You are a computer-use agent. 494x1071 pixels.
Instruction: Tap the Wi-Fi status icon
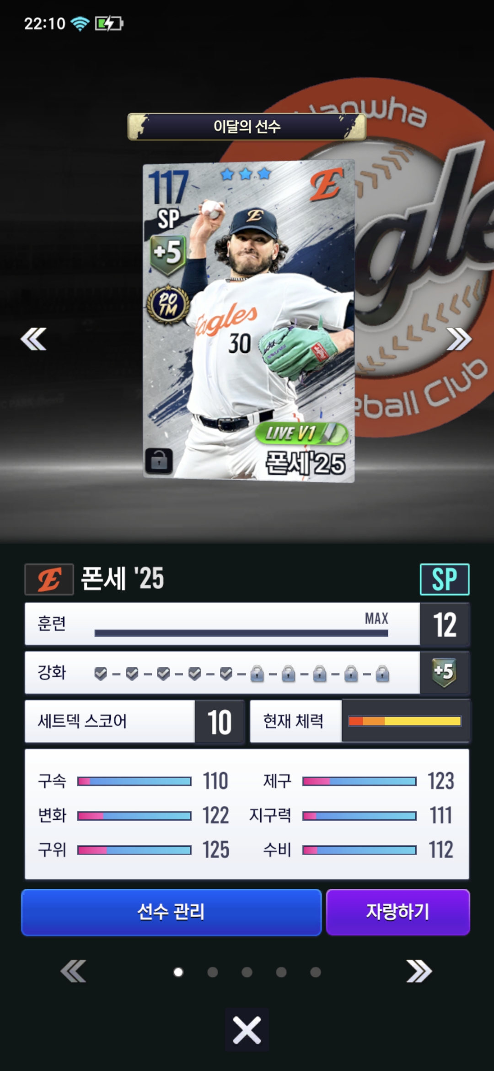[x=80, y=23]
